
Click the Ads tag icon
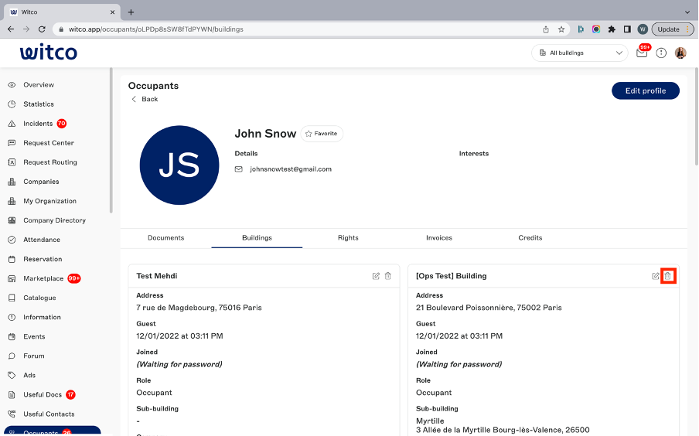12,376
